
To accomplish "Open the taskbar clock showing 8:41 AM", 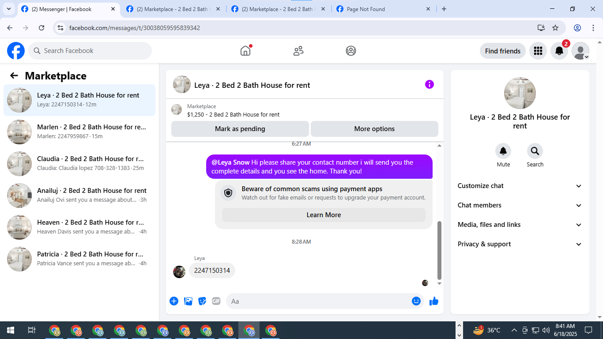I will (x=565, y=330).
